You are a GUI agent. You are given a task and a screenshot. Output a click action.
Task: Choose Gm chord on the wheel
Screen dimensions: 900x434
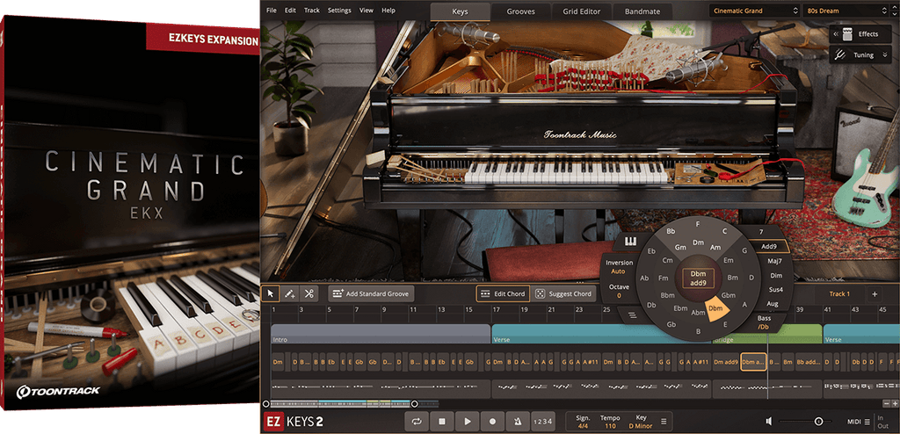point(681,248)
